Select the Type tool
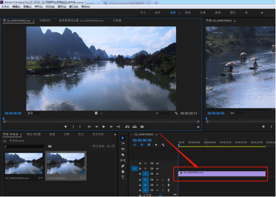The height and width of the screenshot is (197, 276). [123, 177]
